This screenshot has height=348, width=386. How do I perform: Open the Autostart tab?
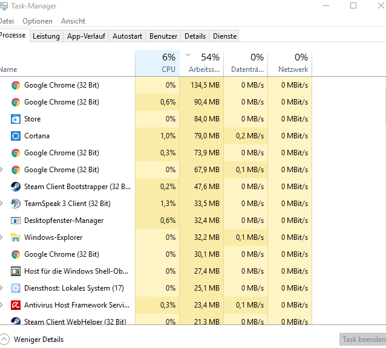tap(127, 36)
